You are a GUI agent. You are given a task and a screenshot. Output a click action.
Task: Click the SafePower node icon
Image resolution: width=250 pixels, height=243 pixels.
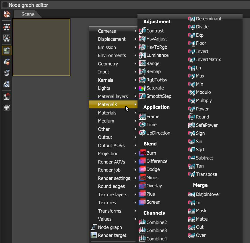(x=192, y=125)
